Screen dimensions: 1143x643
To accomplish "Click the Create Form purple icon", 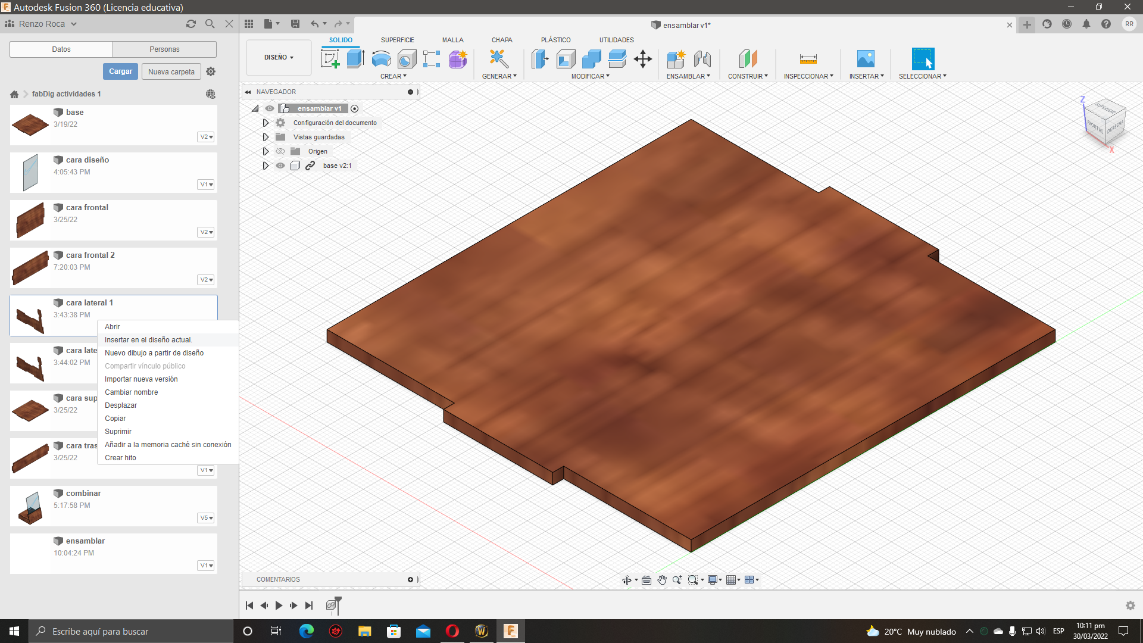I will (458, 59).
